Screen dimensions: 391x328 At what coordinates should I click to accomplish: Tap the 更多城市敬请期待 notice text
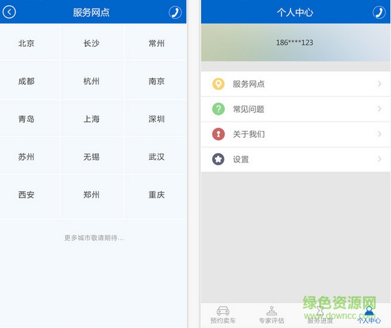point(94,238)
